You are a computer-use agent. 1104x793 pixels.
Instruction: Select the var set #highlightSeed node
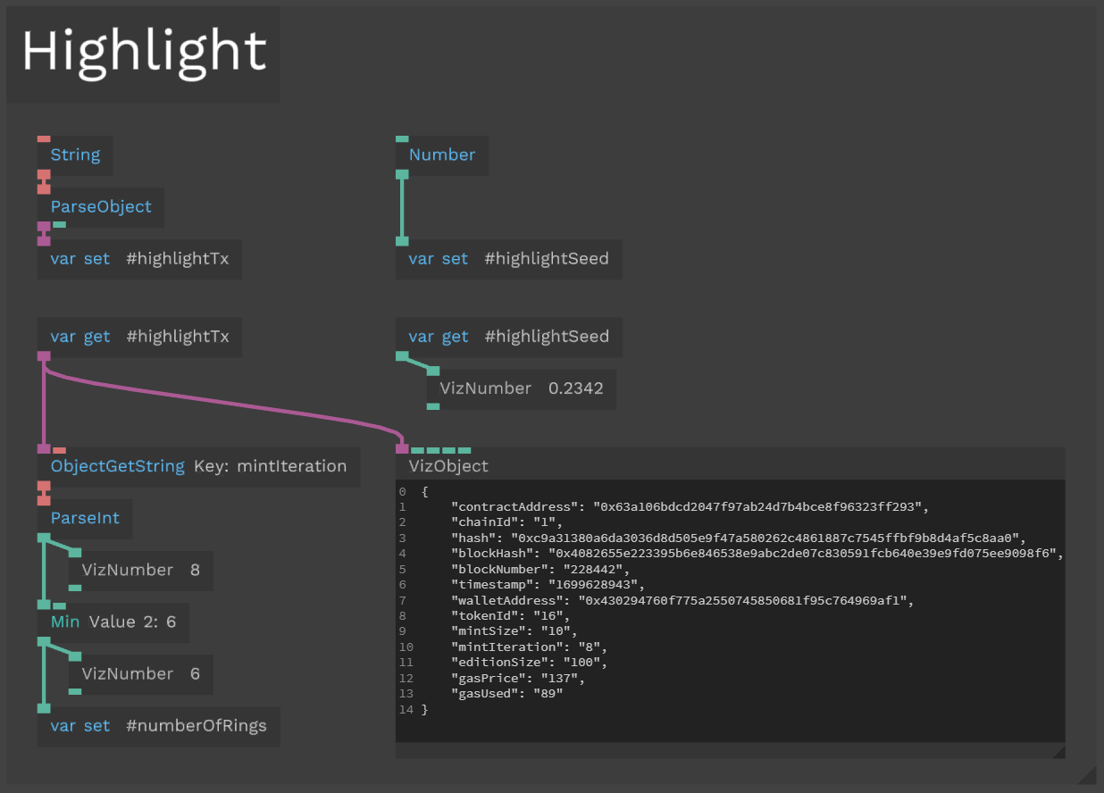coord(508,259)
